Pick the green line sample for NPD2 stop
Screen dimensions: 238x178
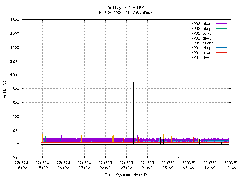(x=221, y=29)
